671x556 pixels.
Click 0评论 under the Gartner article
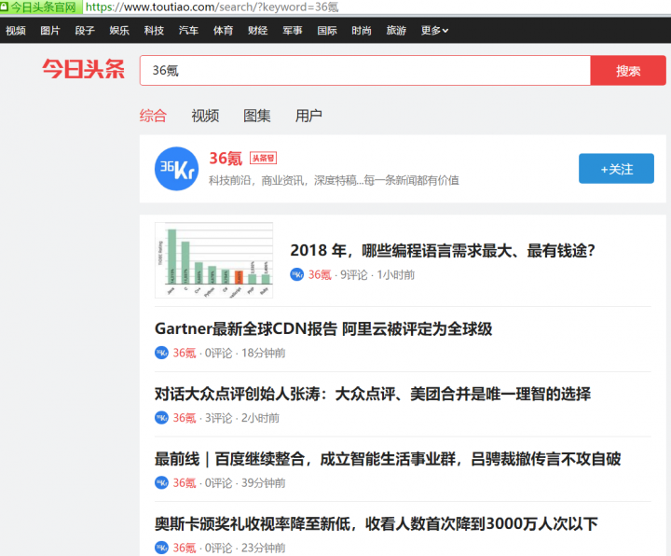coord(219,353)
